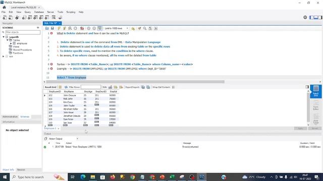
Task: Import records from an external file
Action: [148, 87]
